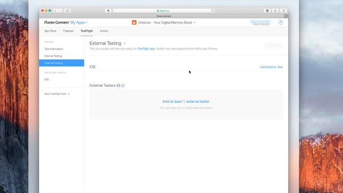Screen dimensions: 343x193
Task: Open the My Apps dropdown
Action: pyautogui.click(x=79, y=23)
